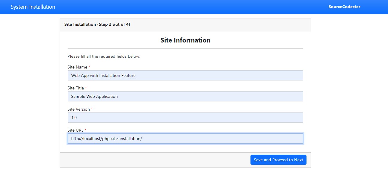Click the 'Site Installation (Step 2 out of 4)' header
The width and height of the screenshot is (388, 181).
click(x=97, y=24)
